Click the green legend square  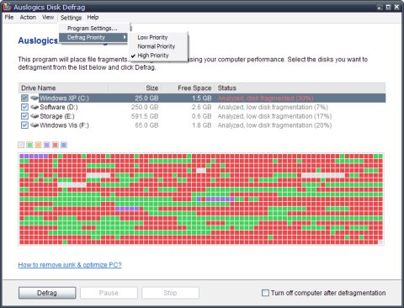(x=29, y=145)
